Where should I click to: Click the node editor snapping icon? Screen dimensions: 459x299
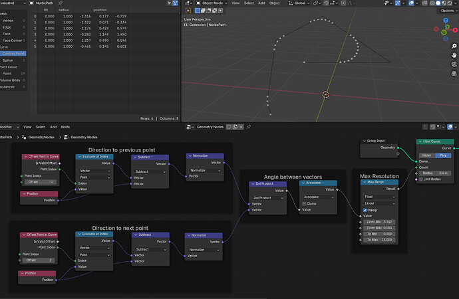tap(432, 127)
